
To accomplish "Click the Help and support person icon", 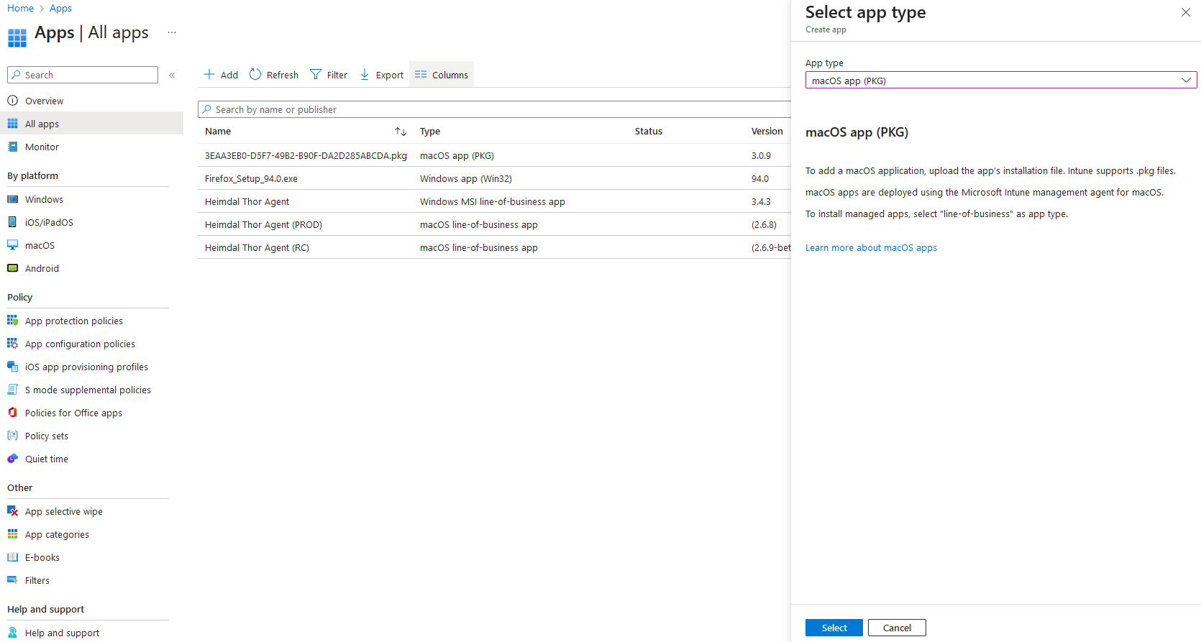I will [x=13, y=633].
